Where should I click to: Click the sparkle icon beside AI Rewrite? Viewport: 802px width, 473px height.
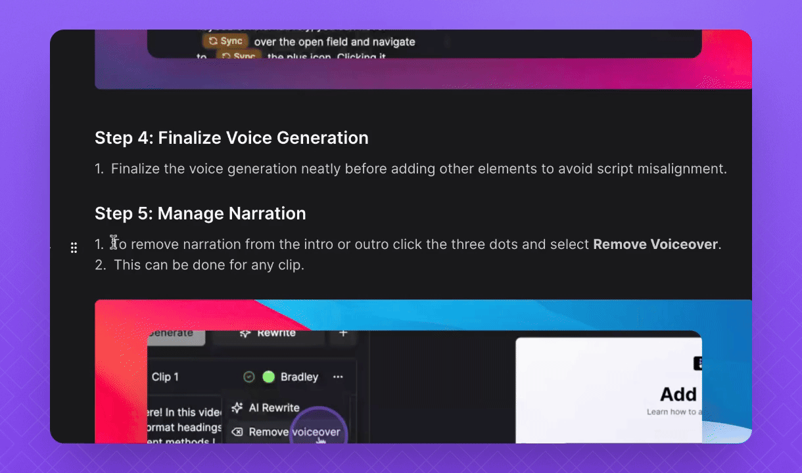coord(237,408)
